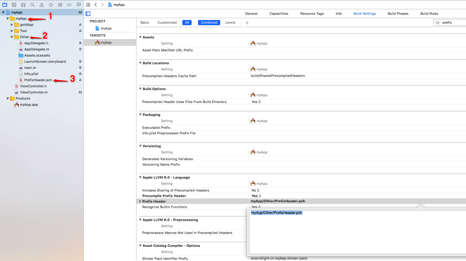Collapse the Assets settings section
Screen dimensions: 466x261
pos(140,37)
